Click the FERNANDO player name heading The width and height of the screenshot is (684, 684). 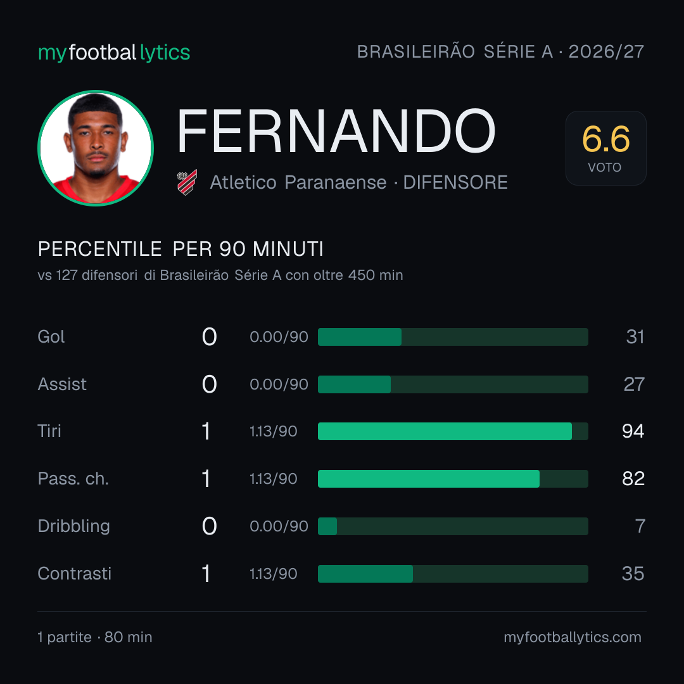(x=336, y=130)
